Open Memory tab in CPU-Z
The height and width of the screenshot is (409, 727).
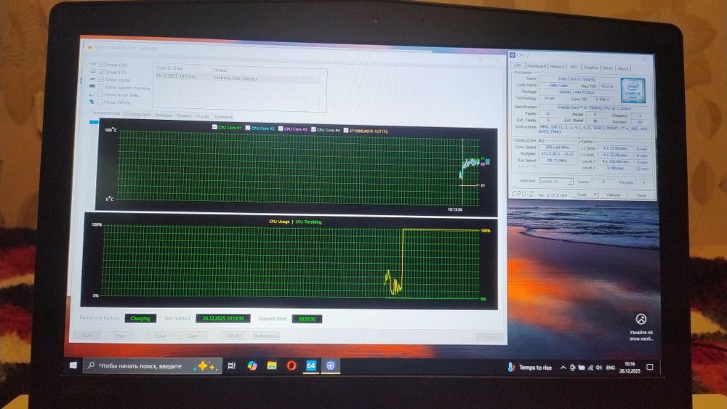558,67
